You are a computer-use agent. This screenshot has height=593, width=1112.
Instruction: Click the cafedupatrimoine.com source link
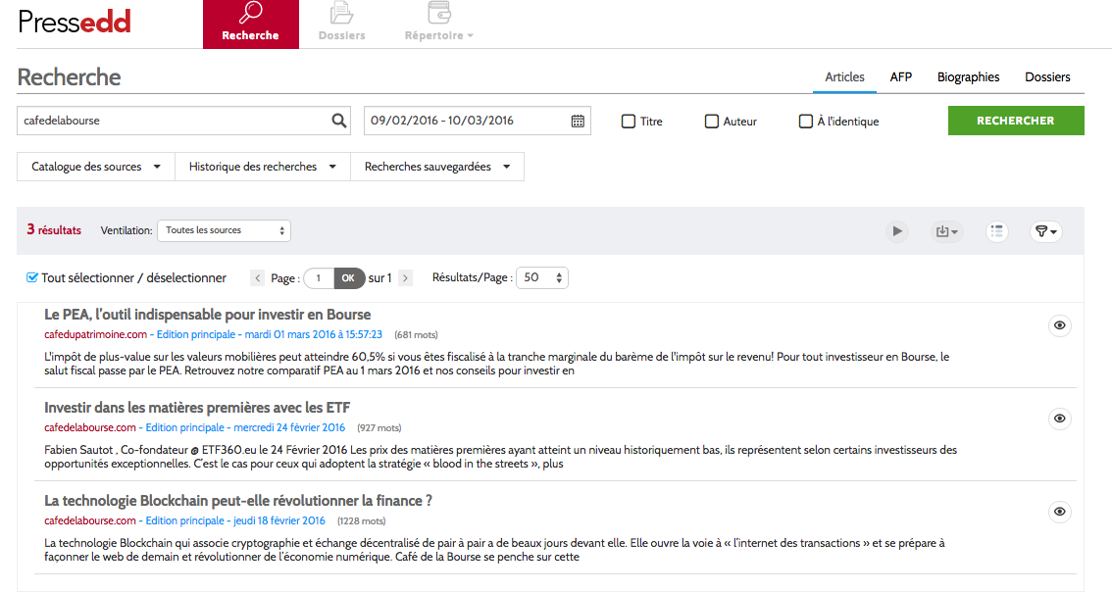[x=96, y=334]
